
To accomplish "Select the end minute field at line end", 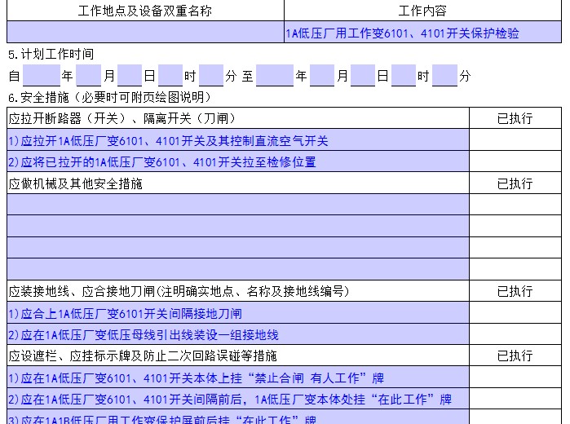I will point(444,76).
